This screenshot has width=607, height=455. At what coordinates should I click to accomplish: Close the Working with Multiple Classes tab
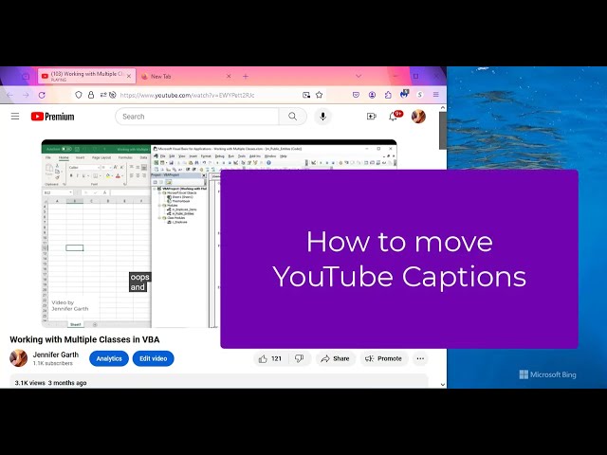[129, 76]
